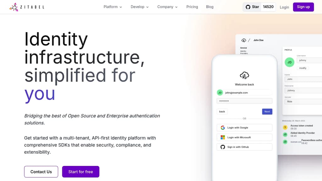Click the large green JD profile avatar

coord(289,62)
